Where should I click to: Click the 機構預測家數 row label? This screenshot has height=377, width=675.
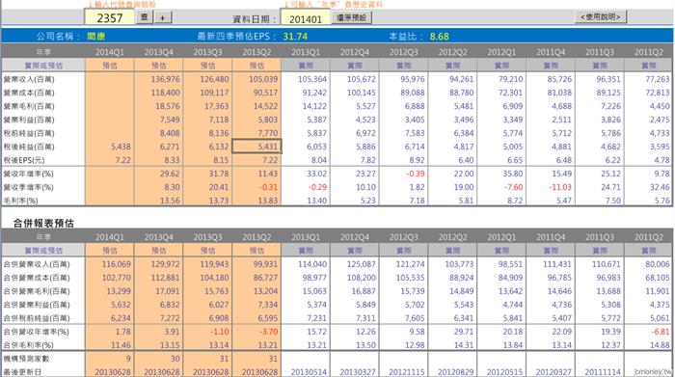coord(27,359)
